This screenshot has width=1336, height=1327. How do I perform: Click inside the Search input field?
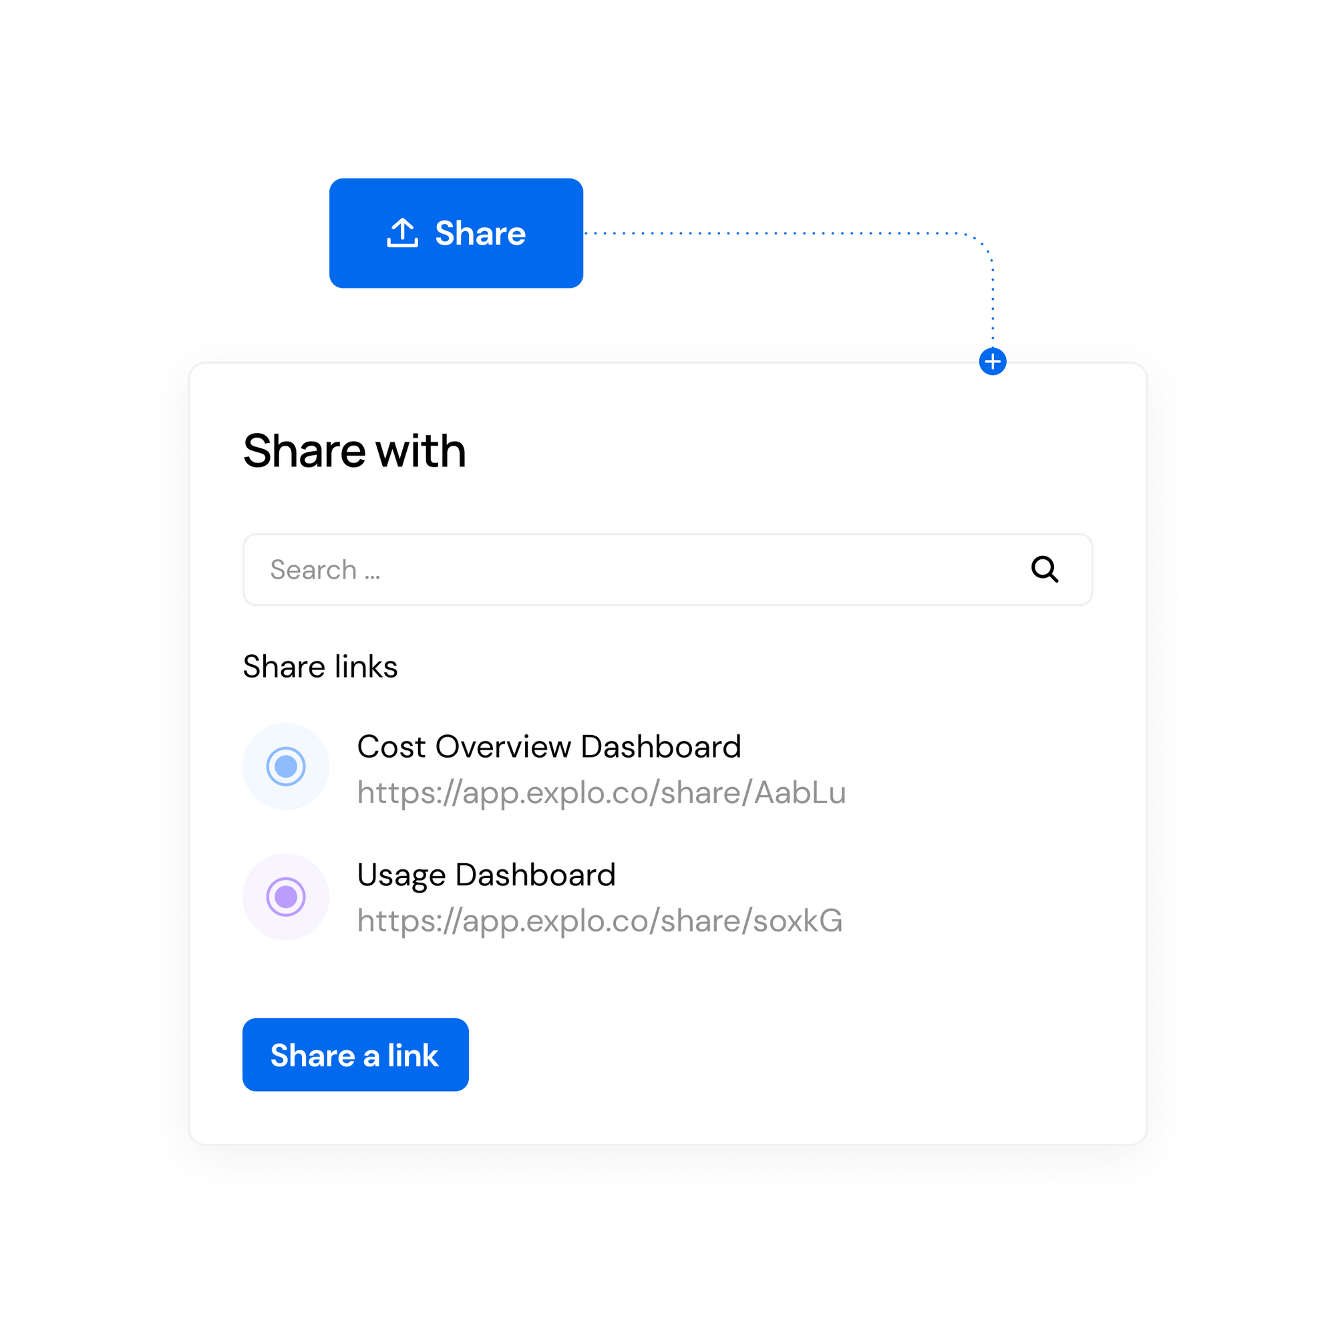484,569
